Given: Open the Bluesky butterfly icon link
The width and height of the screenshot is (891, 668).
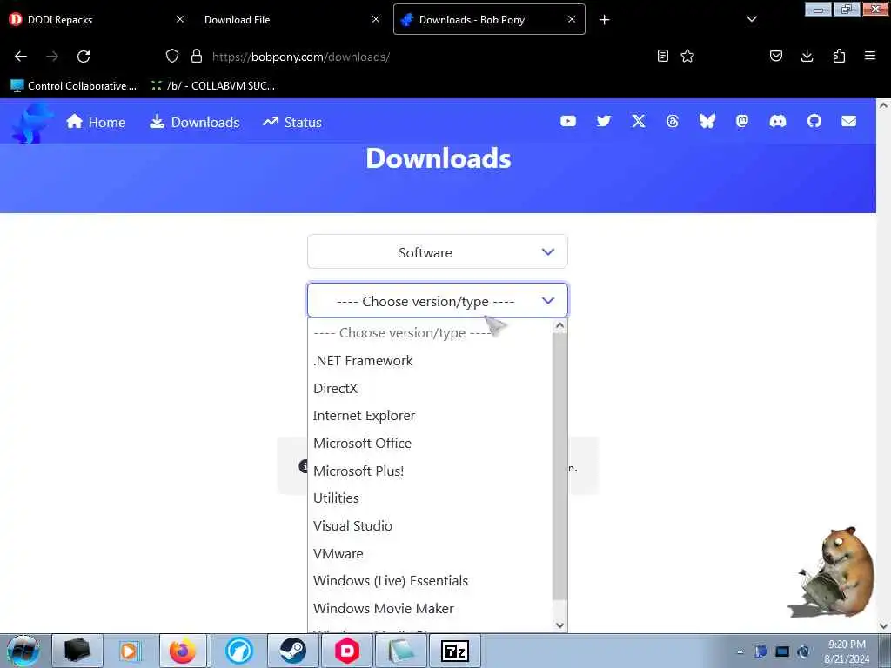Looking at the screenshot, I should click(707, 121).
